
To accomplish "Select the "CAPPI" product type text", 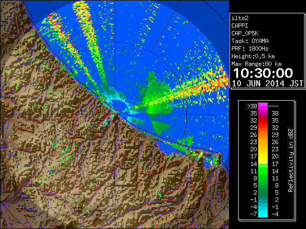I will point(240,26).
